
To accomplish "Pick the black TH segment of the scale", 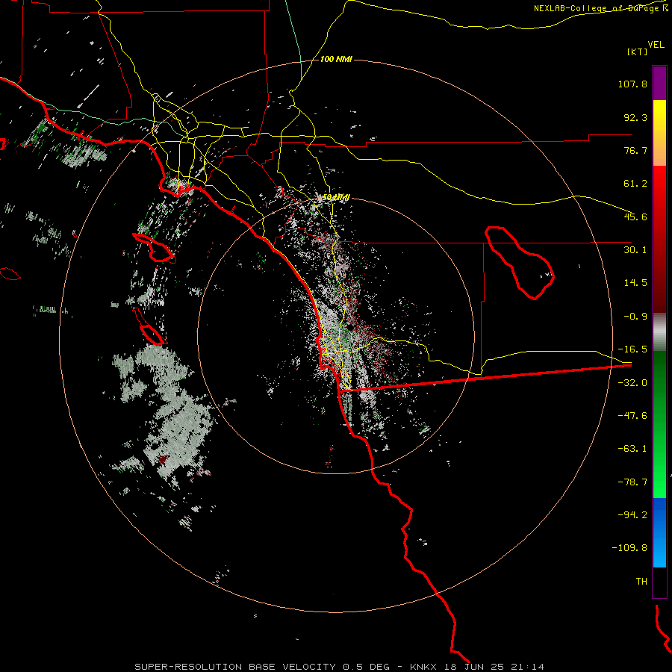I will point(659,582).
